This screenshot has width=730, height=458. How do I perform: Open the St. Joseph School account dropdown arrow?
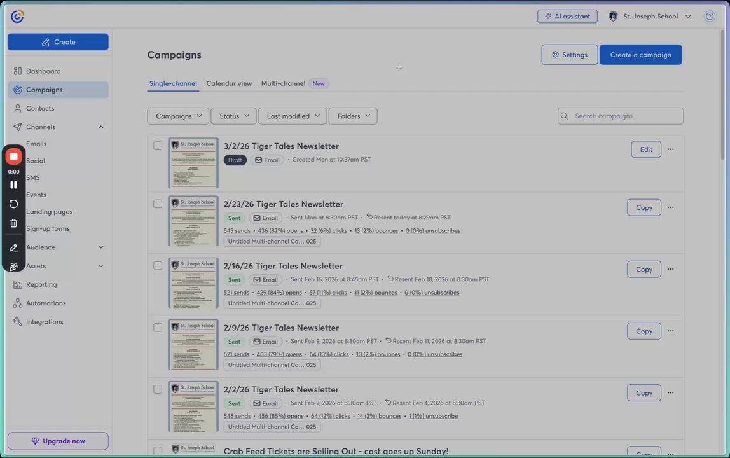pyautogui.click(x=687, y=17)
